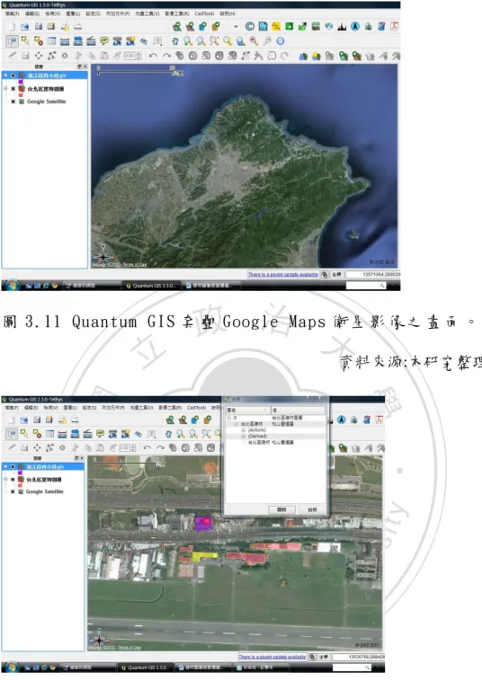Expand highlighted top layer in airport layer panel

5,466
